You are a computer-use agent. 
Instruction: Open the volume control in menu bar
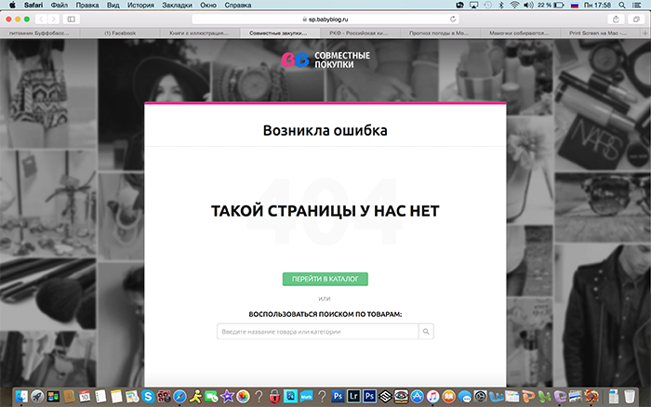coord(528,5)
